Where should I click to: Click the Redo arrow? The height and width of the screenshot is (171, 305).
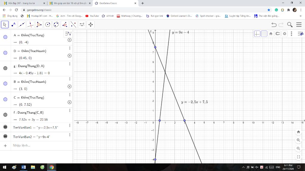pos(281,25)
